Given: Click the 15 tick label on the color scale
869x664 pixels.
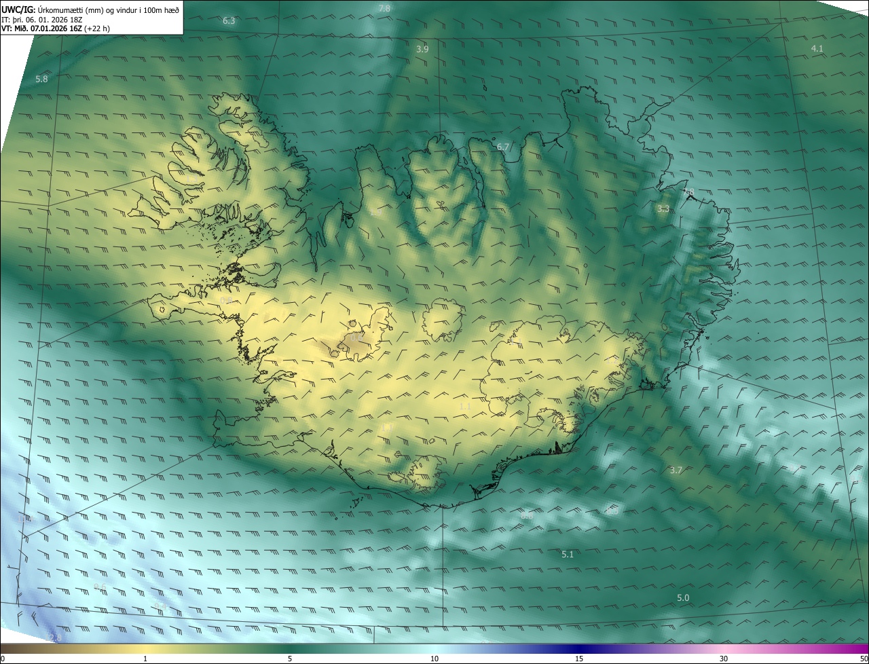Looking at the screenshot, I should click(x=579, y=659).
